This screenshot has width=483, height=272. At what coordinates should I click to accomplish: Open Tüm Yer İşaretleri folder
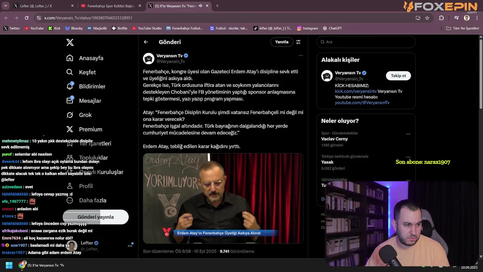pos(463,28)
